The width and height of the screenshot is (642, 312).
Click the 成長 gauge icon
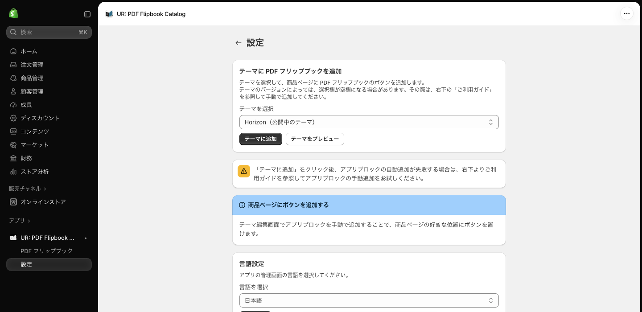tap(13, 105)
